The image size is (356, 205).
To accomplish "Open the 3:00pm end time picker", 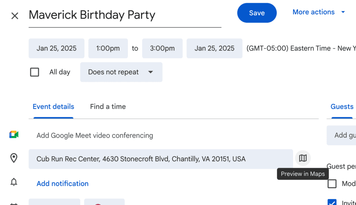I will tap(162, 48).
